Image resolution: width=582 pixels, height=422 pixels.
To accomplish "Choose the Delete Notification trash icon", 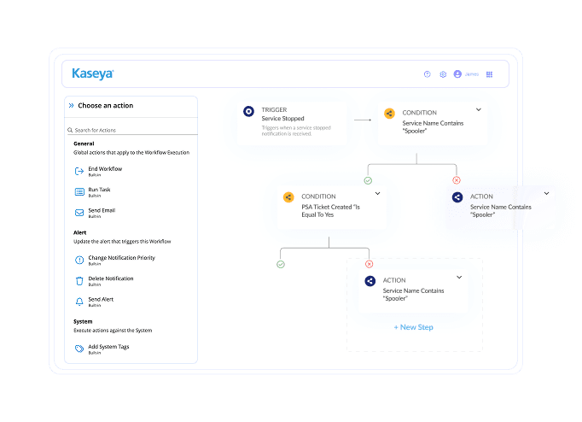I will [79, 280].
